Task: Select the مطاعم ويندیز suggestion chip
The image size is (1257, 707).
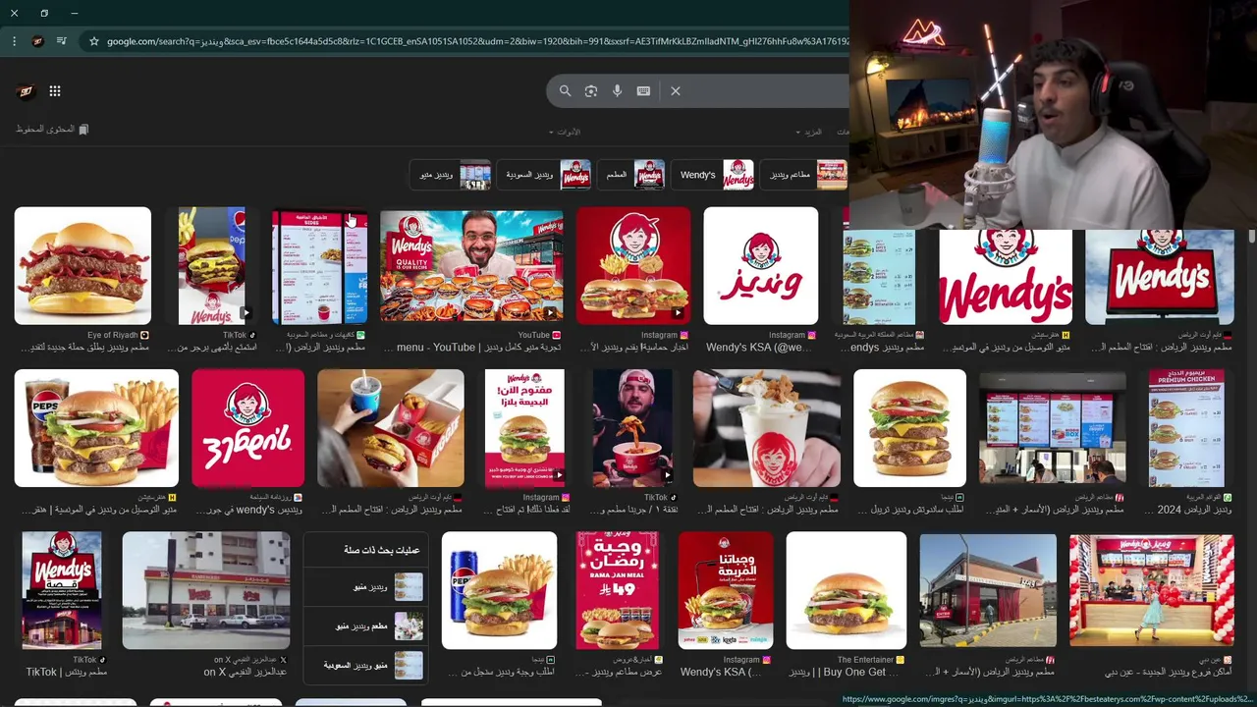Action: pyautogui.click(x=804, y=175)
